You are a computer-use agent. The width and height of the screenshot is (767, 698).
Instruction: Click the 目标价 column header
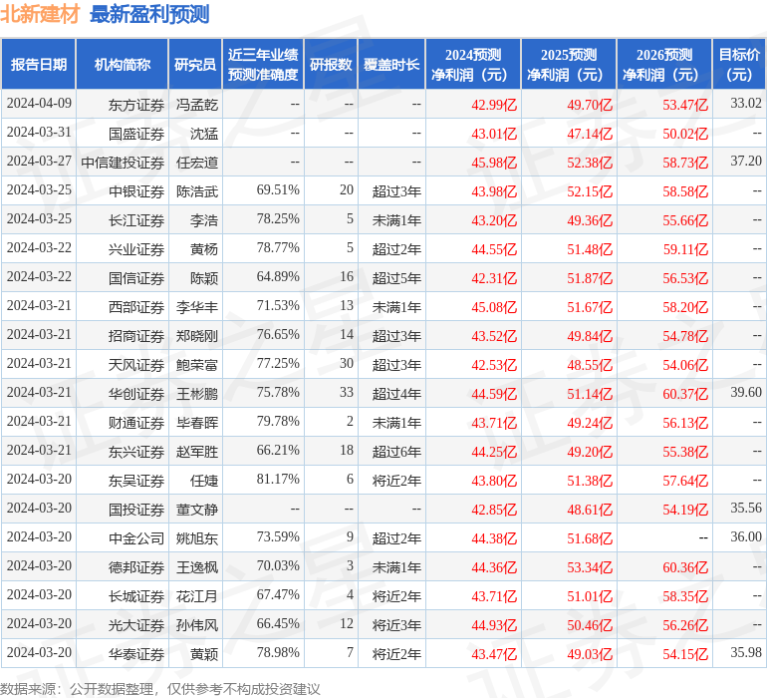point(739,64)
